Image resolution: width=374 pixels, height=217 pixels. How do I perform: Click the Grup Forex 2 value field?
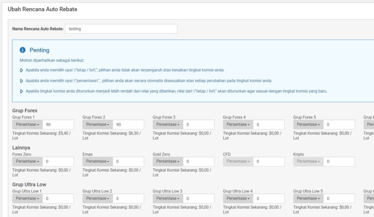[129, 125]
